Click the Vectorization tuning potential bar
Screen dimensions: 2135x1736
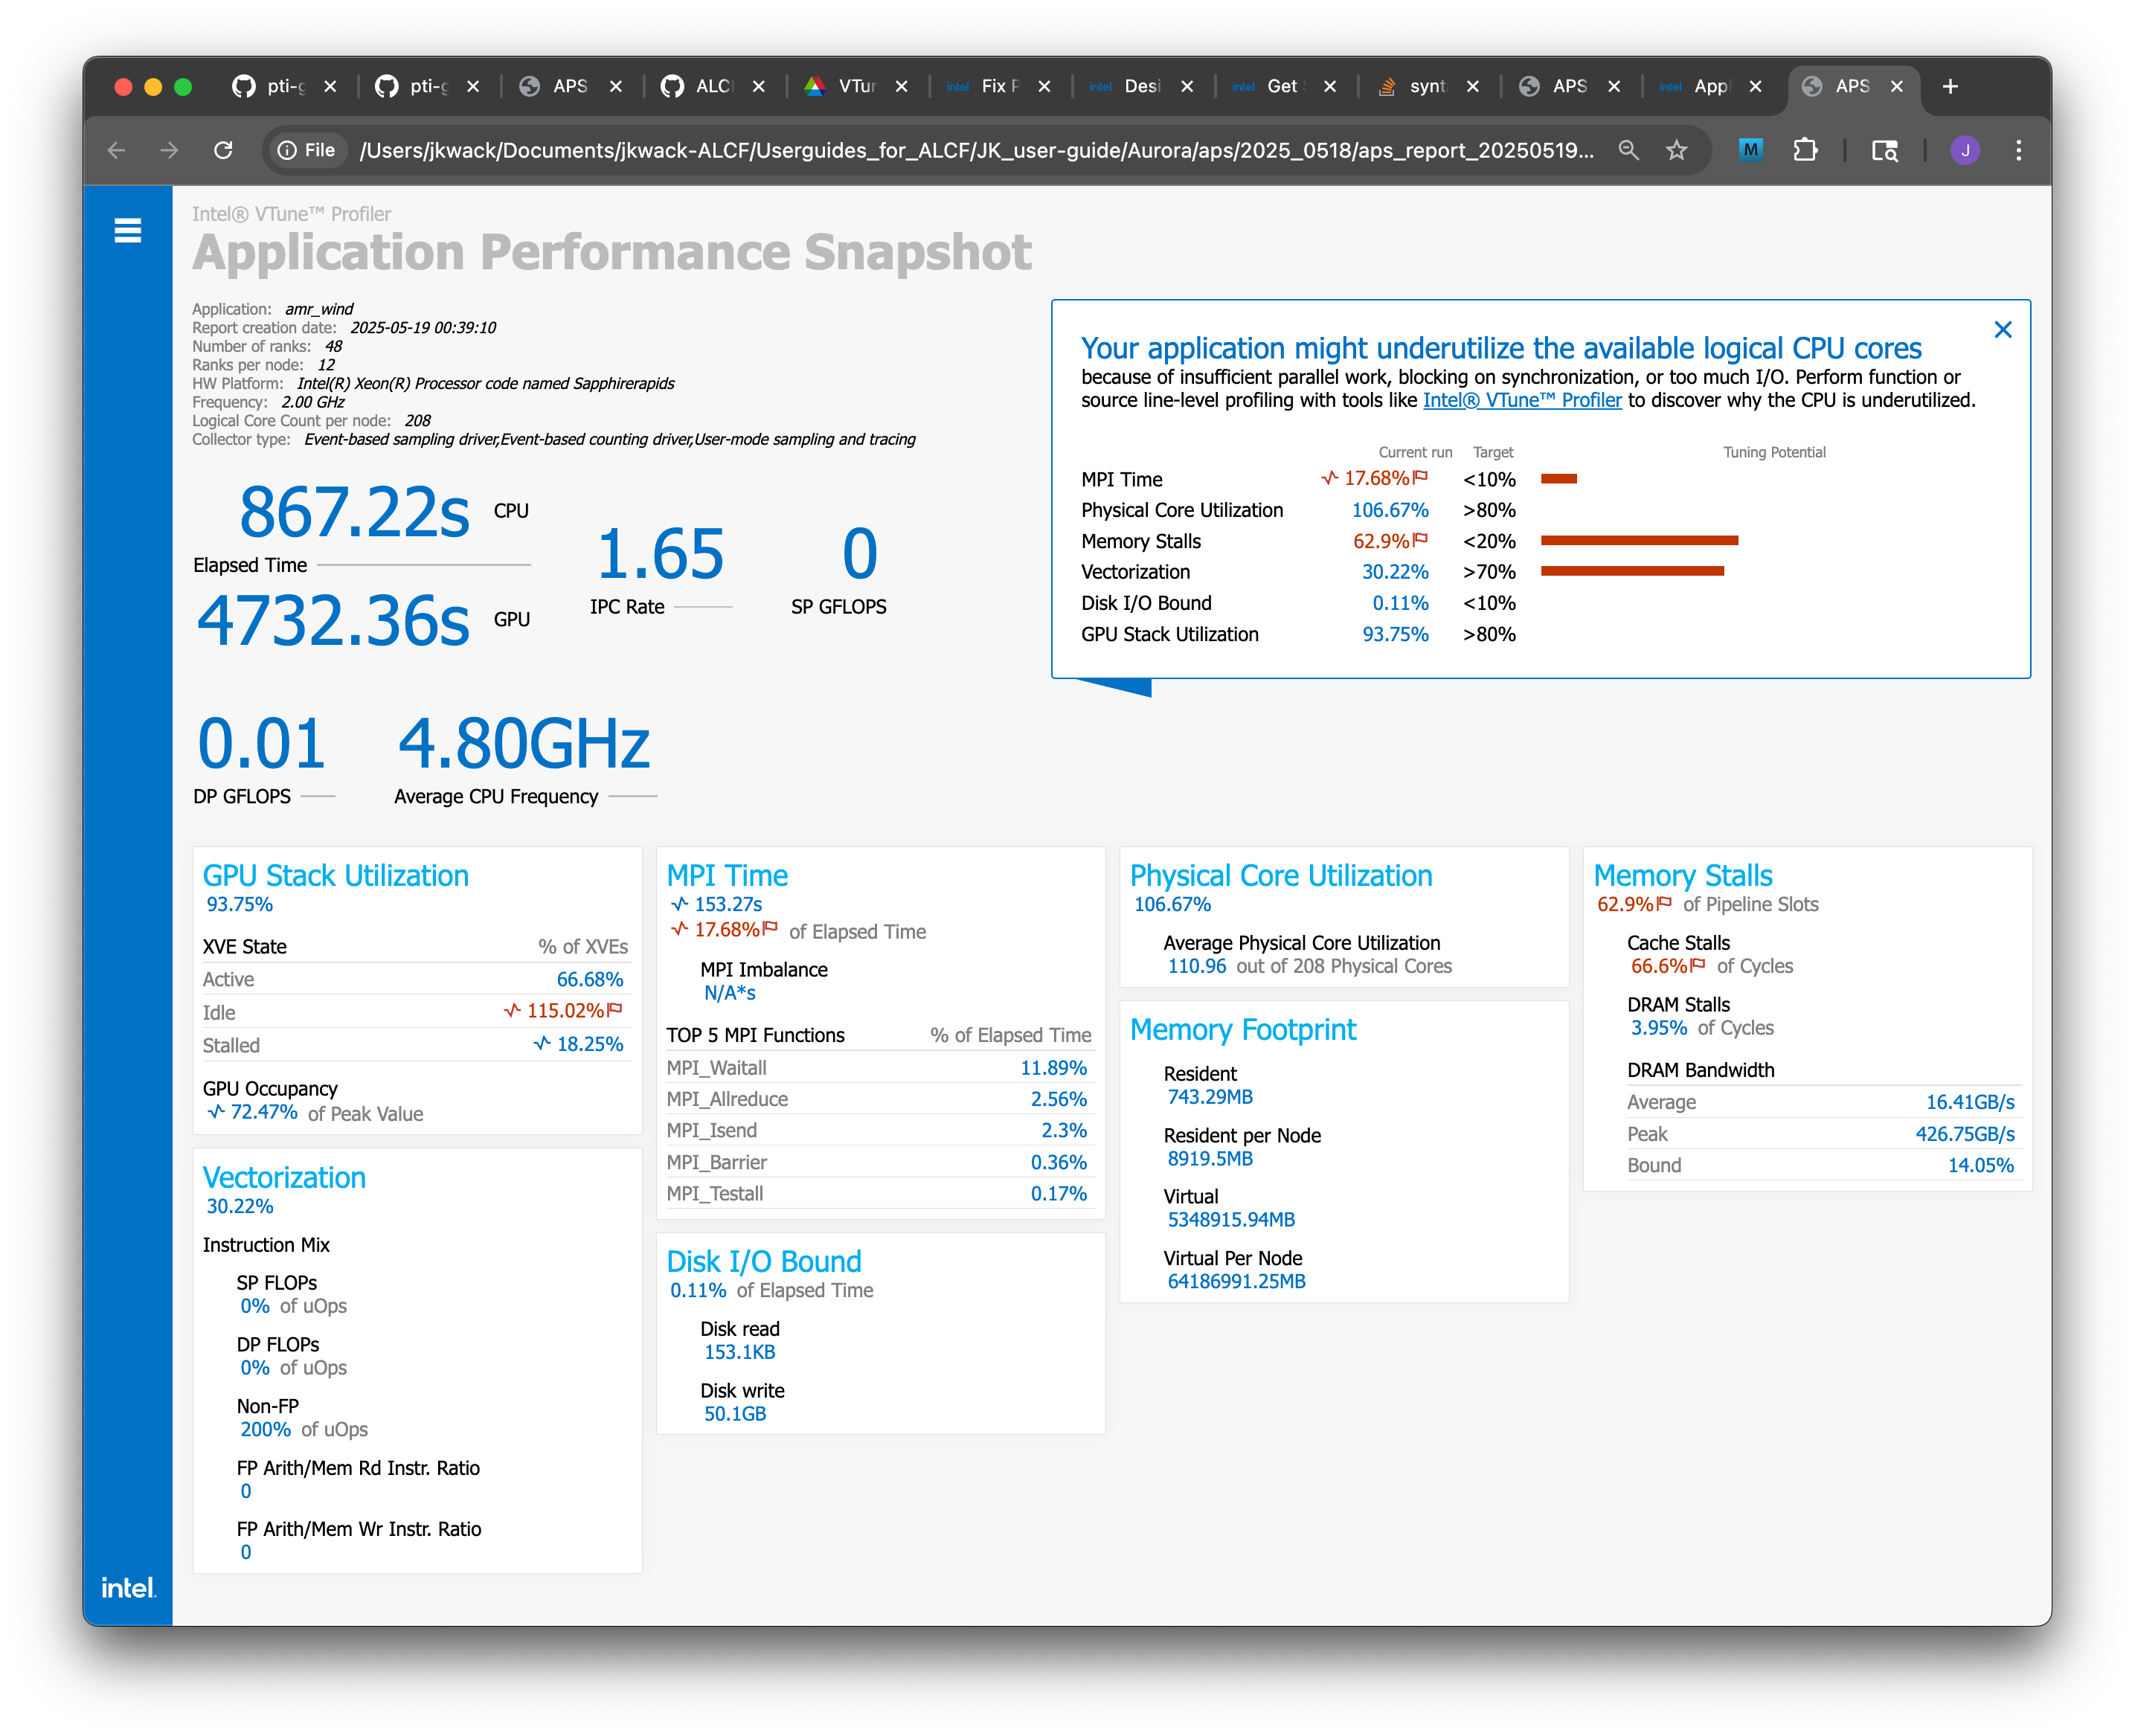(x=1632, y=571)
